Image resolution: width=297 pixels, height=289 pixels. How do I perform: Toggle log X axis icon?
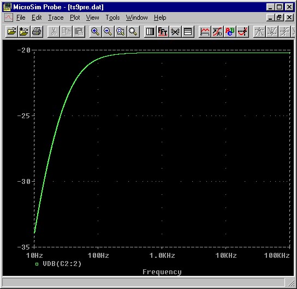(x=150, y=32)
